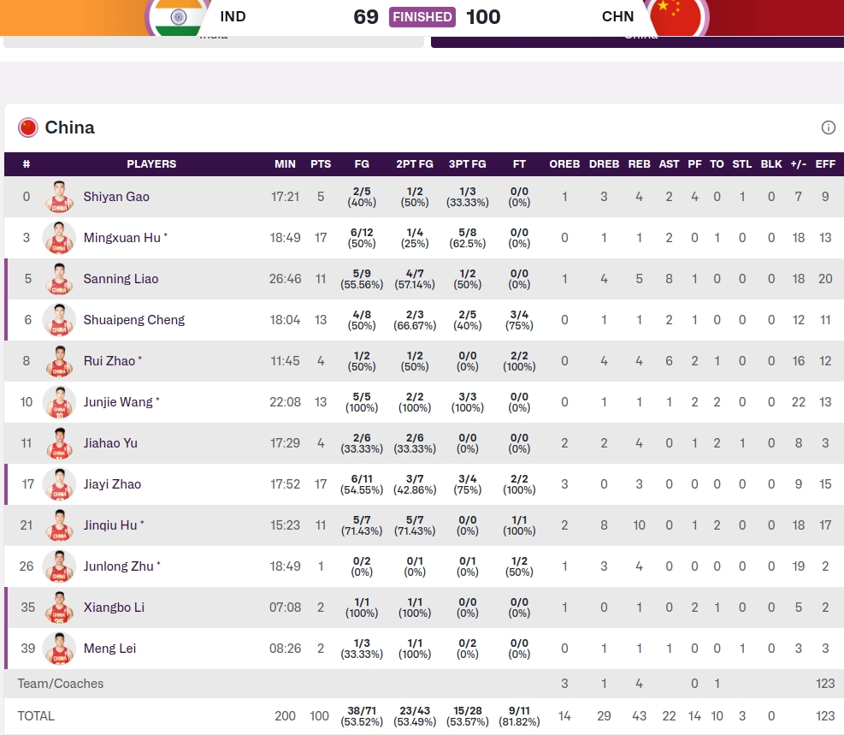
Task: Click the TO column header
Action: [717, 164]
